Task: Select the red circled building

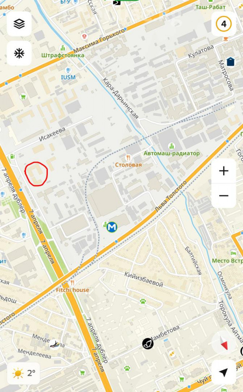Action: tap(36, 174)
